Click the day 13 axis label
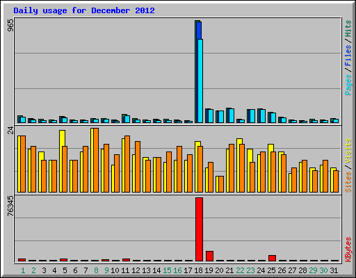Screen dimensions: 356x278 point(146,270)
